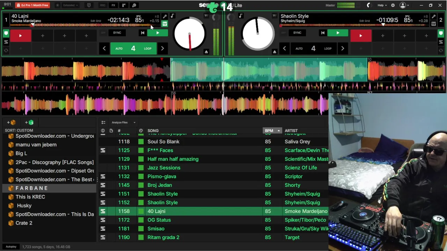Click deck 2 virtual platter
Viewport: 447px width, 251px height.
[258, 34]
